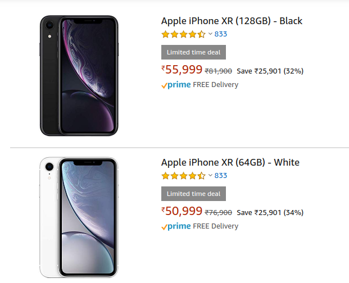The height and width of the screenshot is (283, 349).
Task: Open the 833 reviews link for the White iPhone
Action: point(221,176)
